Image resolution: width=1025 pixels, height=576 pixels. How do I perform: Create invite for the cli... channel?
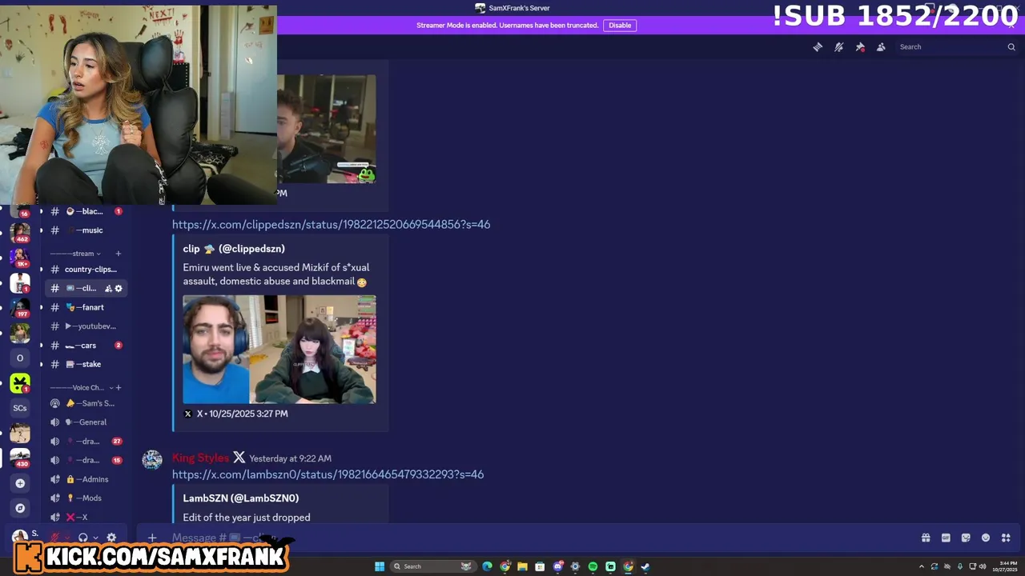click(108, 289)
